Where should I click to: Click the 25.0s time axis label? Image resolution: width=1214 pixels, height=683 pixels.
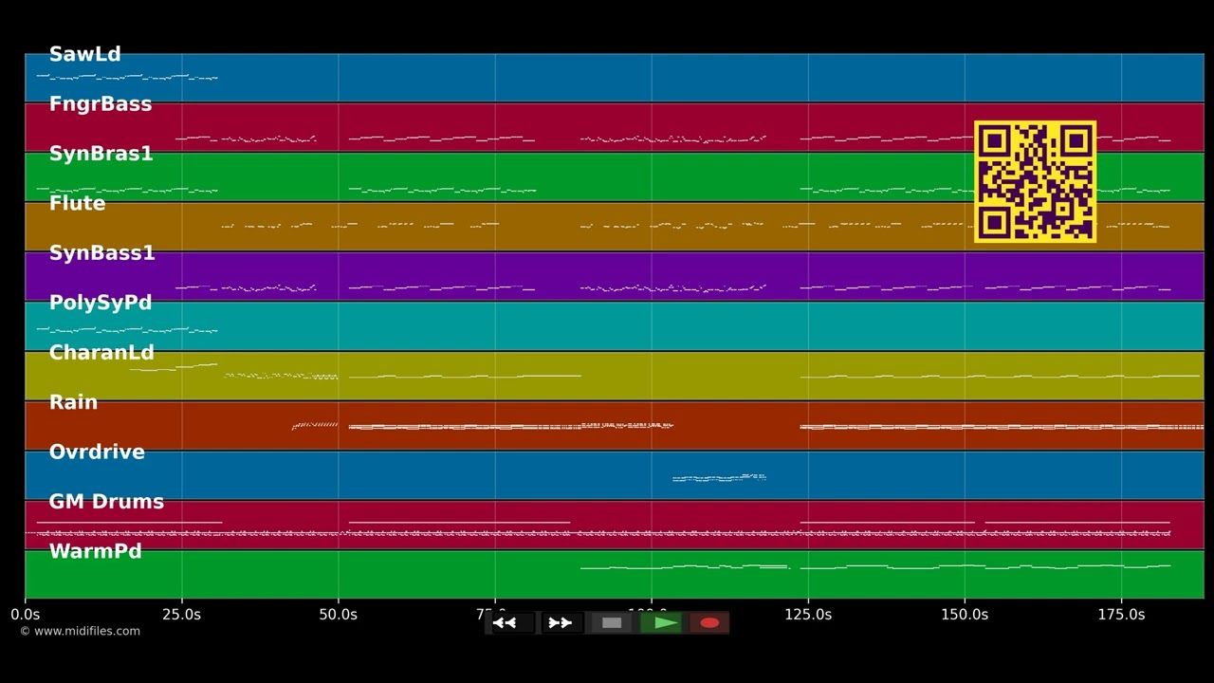(181, 615)
